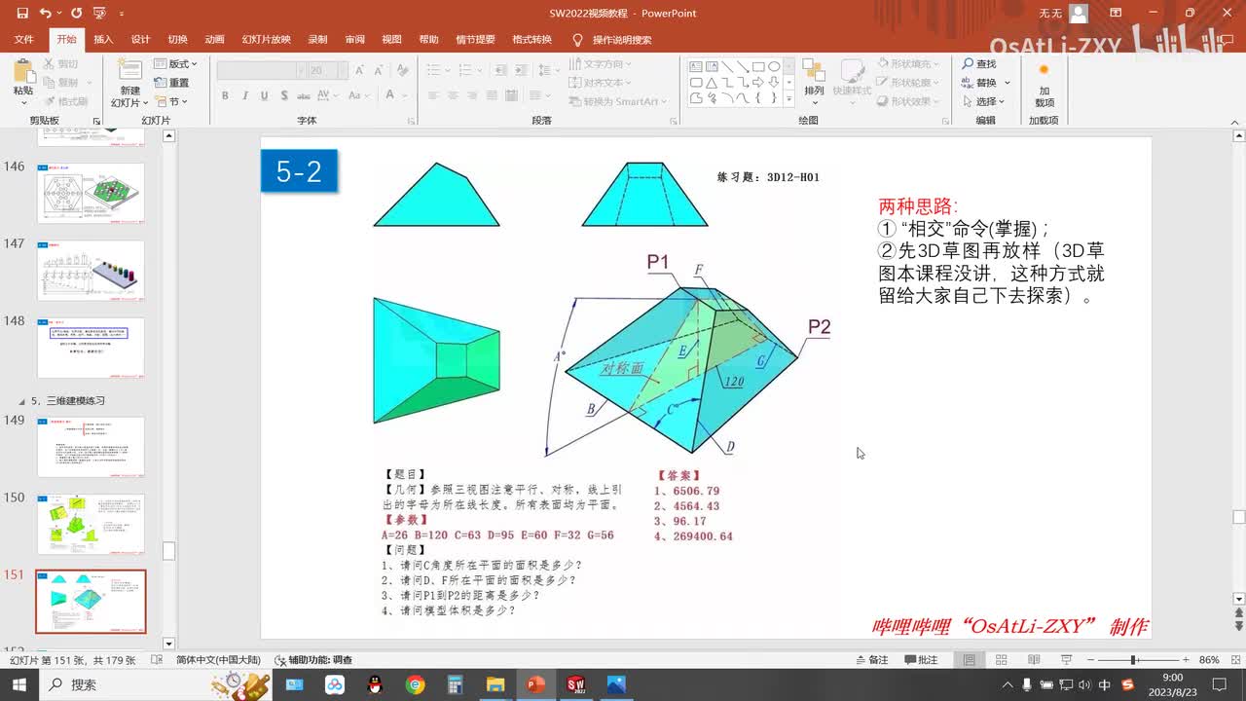Switch to 设计 Design tab
Image resolution: width=1246 pixels, height=701 pixels.
(140, 40)
